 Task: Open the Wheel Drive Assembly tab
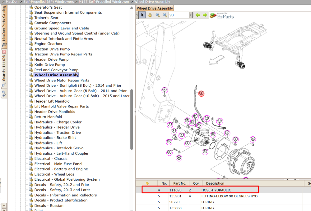pyautogui.click(x=155, y=8)
